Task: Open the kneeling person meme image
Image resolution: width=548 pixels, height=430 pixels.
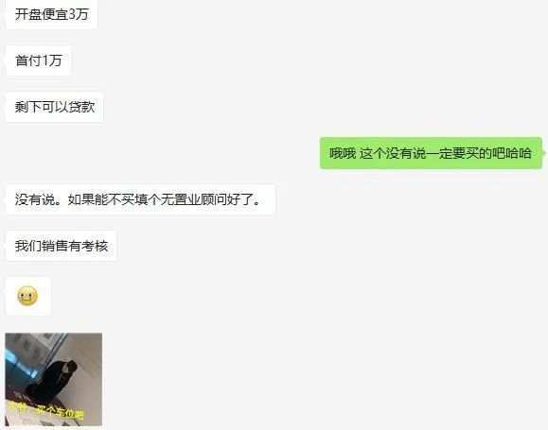Action: 54,379
